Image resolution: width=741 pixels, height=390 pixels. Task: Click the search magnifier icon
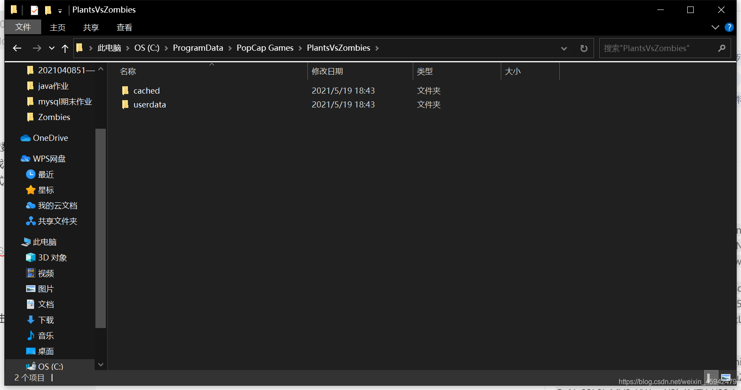pos(721,48)
